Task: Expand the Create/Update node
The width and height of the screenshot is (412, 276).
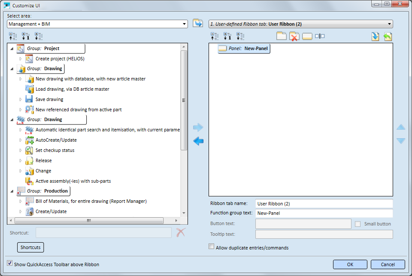Action: [x=21, y=211]
